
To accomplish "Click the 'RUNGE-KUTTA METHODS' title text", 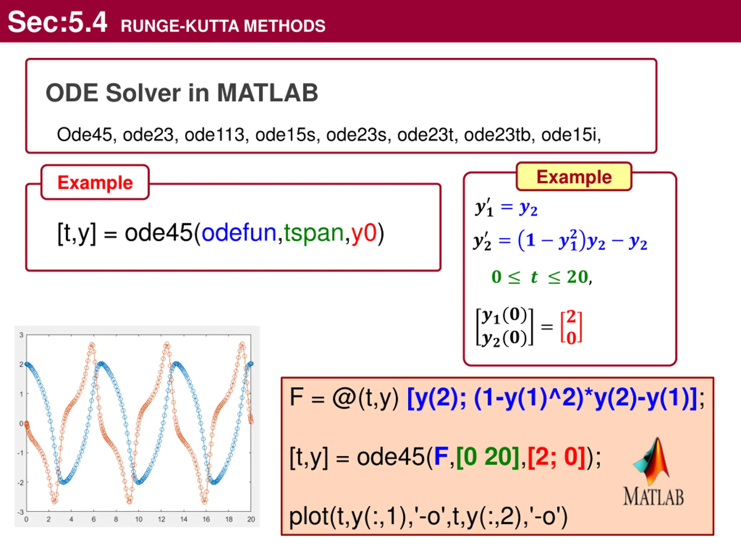I will pyautogui.click(x=223, y=26).
